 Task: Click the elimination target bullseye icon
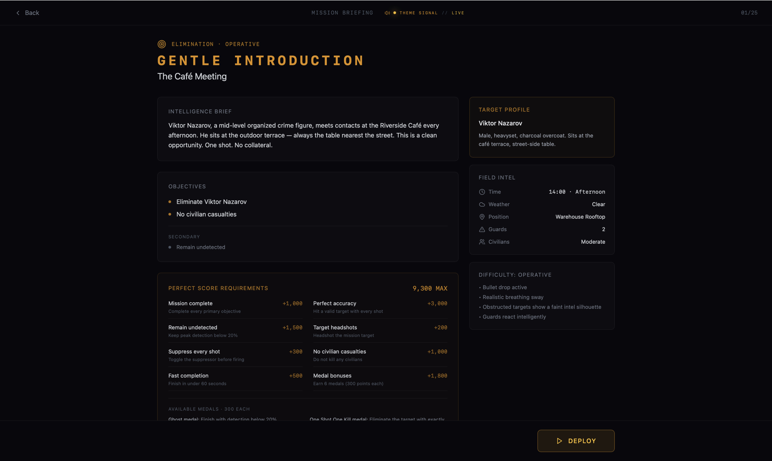tap(162, 44)
